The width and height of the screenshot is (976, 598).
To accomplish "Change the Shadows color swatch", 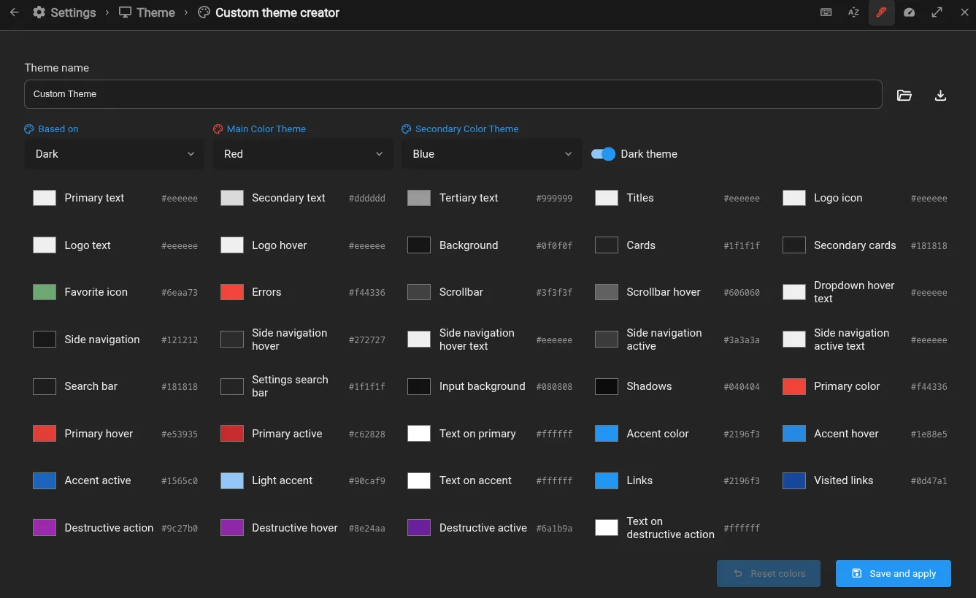I will click(607, 386).
